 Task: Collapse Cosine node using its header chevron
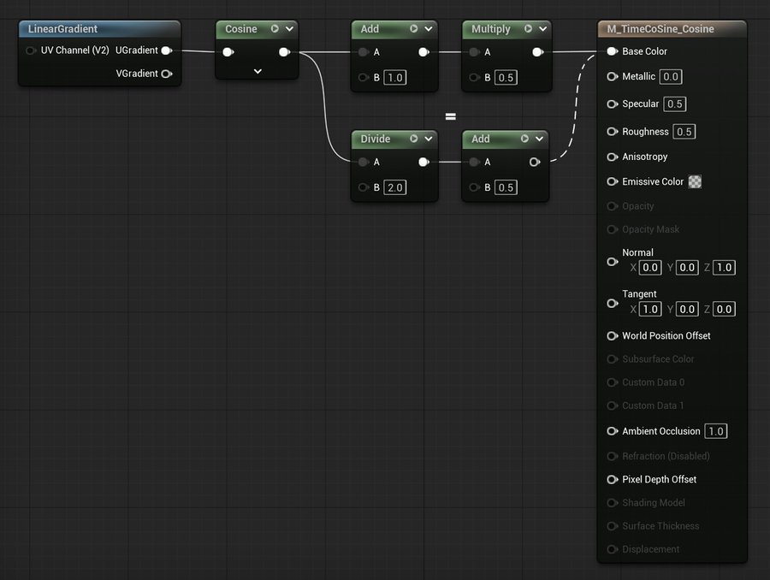tap(290, 29)
